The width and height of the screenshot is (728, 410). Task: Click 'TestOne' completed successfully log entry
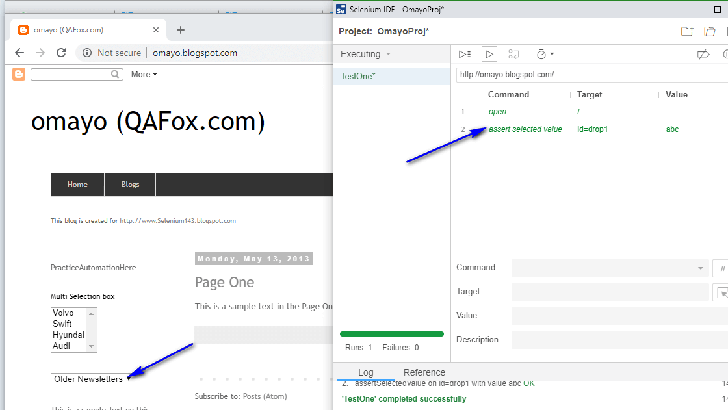click(x=404, y=399)
